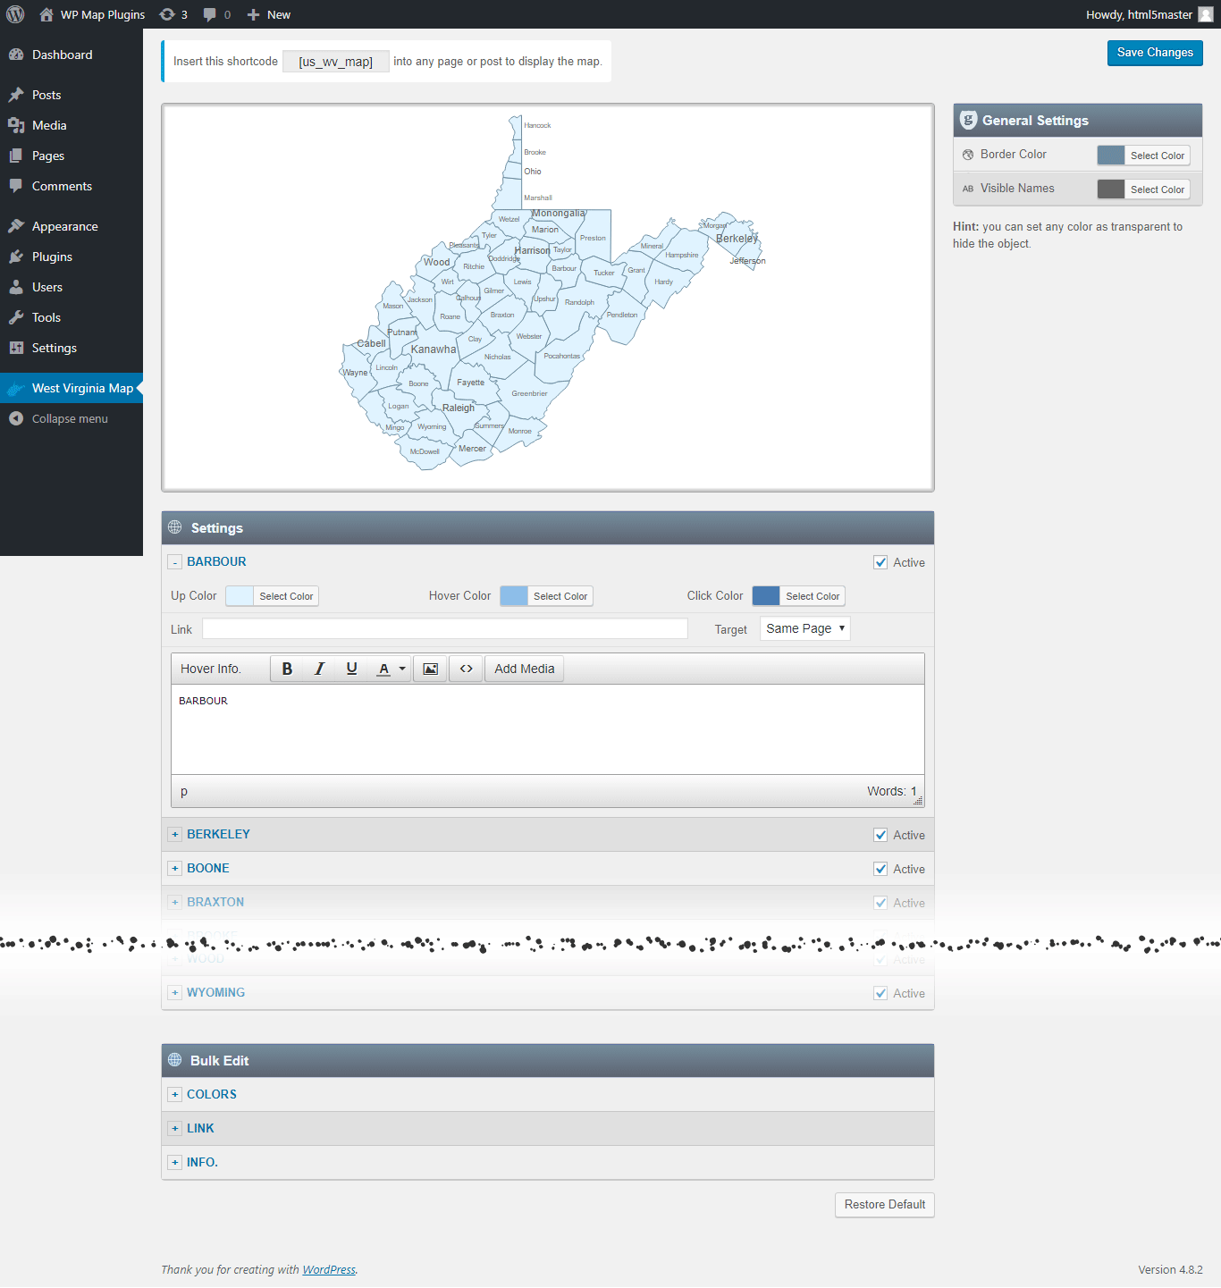Viewport: 1221px width, 1288px height.
Task: Uncheck Active for BERKELEY
Action: pyautogui.click(x=880, y=835)
